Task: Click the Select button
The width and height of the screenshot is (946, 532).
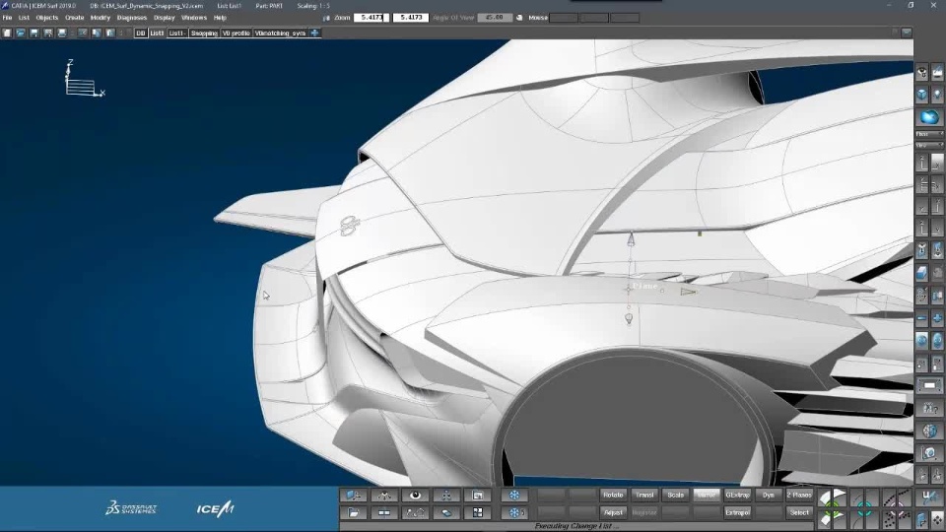Action: tap(799, 512)
